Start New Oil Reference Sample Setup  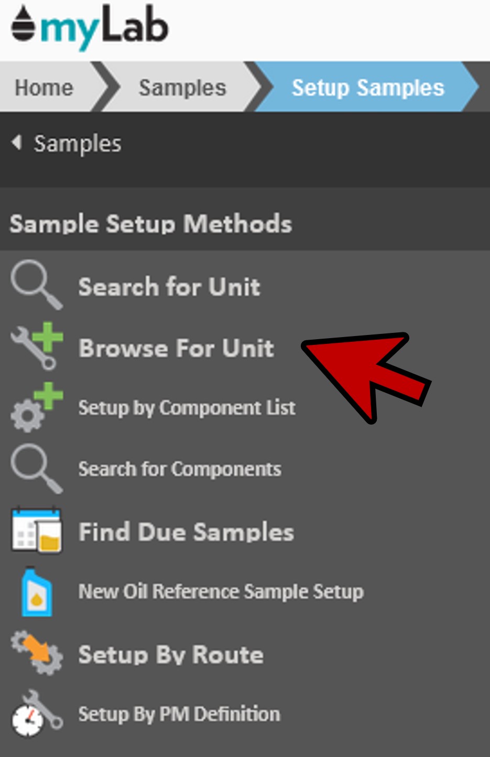(x=221, y=592)
